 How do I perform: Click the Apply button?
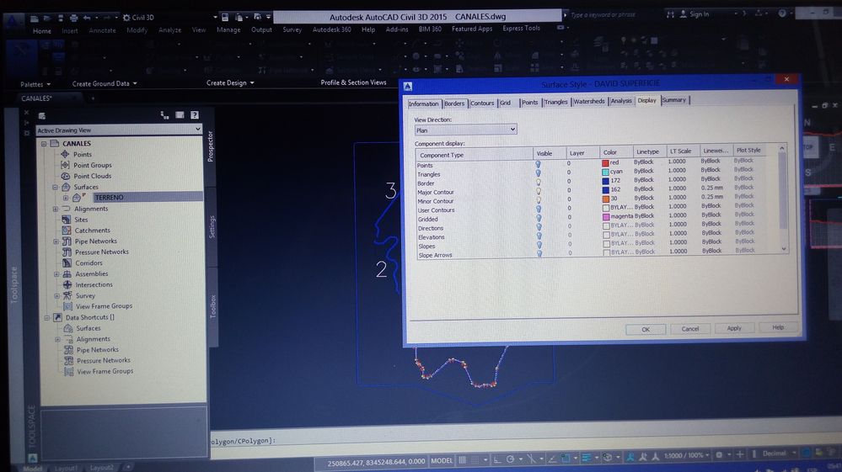tap(734, 328)
